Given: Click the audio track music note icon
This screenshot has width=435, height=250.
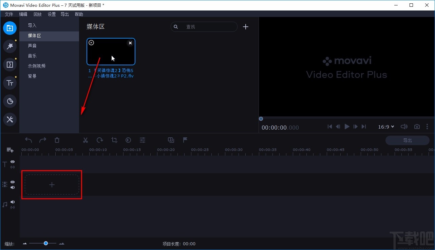Looking at the screenshot, I should (x=5, y=205).
